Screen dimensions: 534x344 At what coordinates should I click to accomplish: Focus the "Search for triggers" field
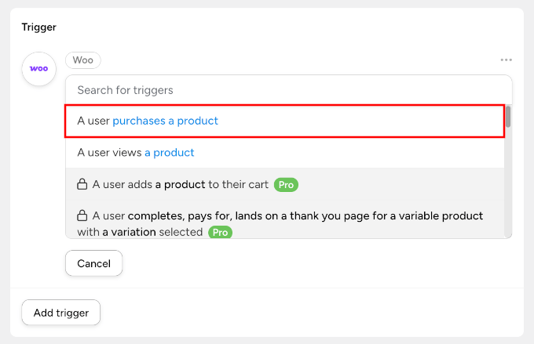[x=288, y=90]
